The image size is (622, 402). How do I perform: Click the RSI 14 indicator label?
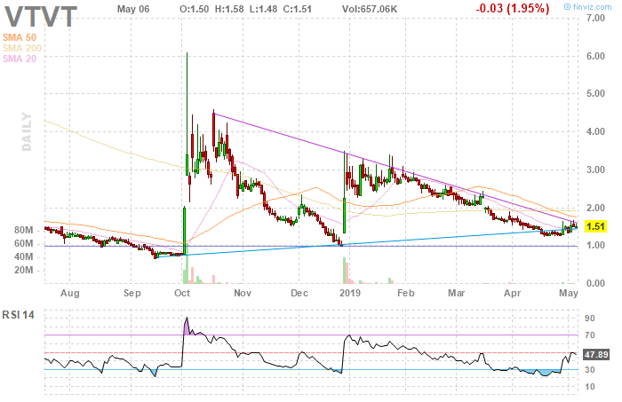pos(19,315)
